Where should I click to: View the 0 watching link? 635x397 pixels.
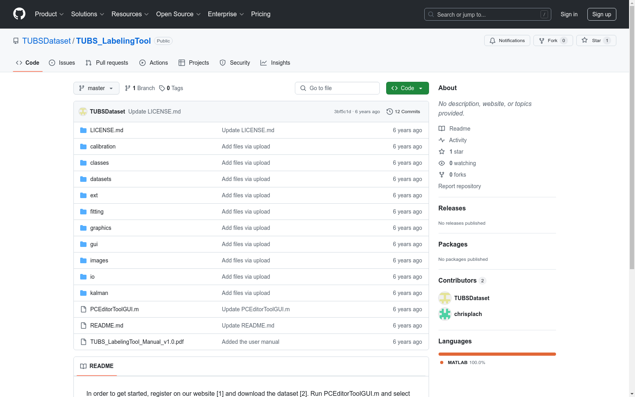pyautogui.click(x=457, y=163)
